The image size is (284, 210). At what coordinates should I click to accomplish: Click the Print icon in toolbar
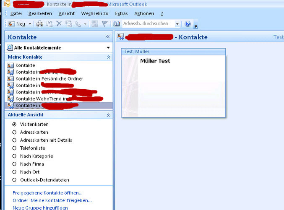[40, 24]
